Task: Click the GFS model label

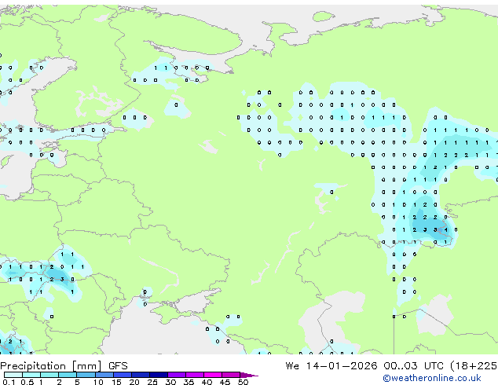Action: (x=118, y=366)
